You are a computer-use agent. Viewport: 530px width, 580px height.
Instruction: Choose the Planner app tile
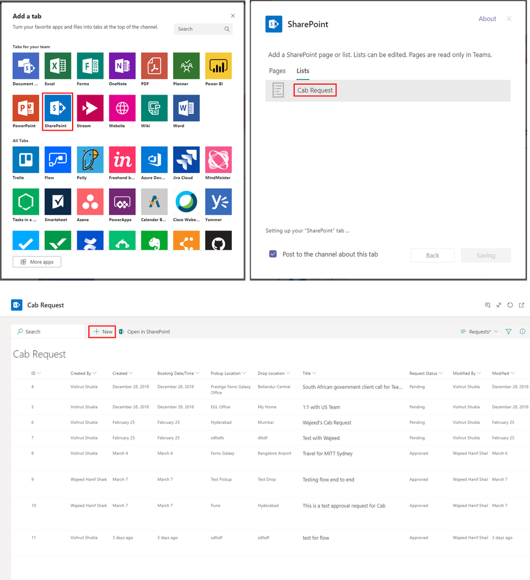(187, 66)
